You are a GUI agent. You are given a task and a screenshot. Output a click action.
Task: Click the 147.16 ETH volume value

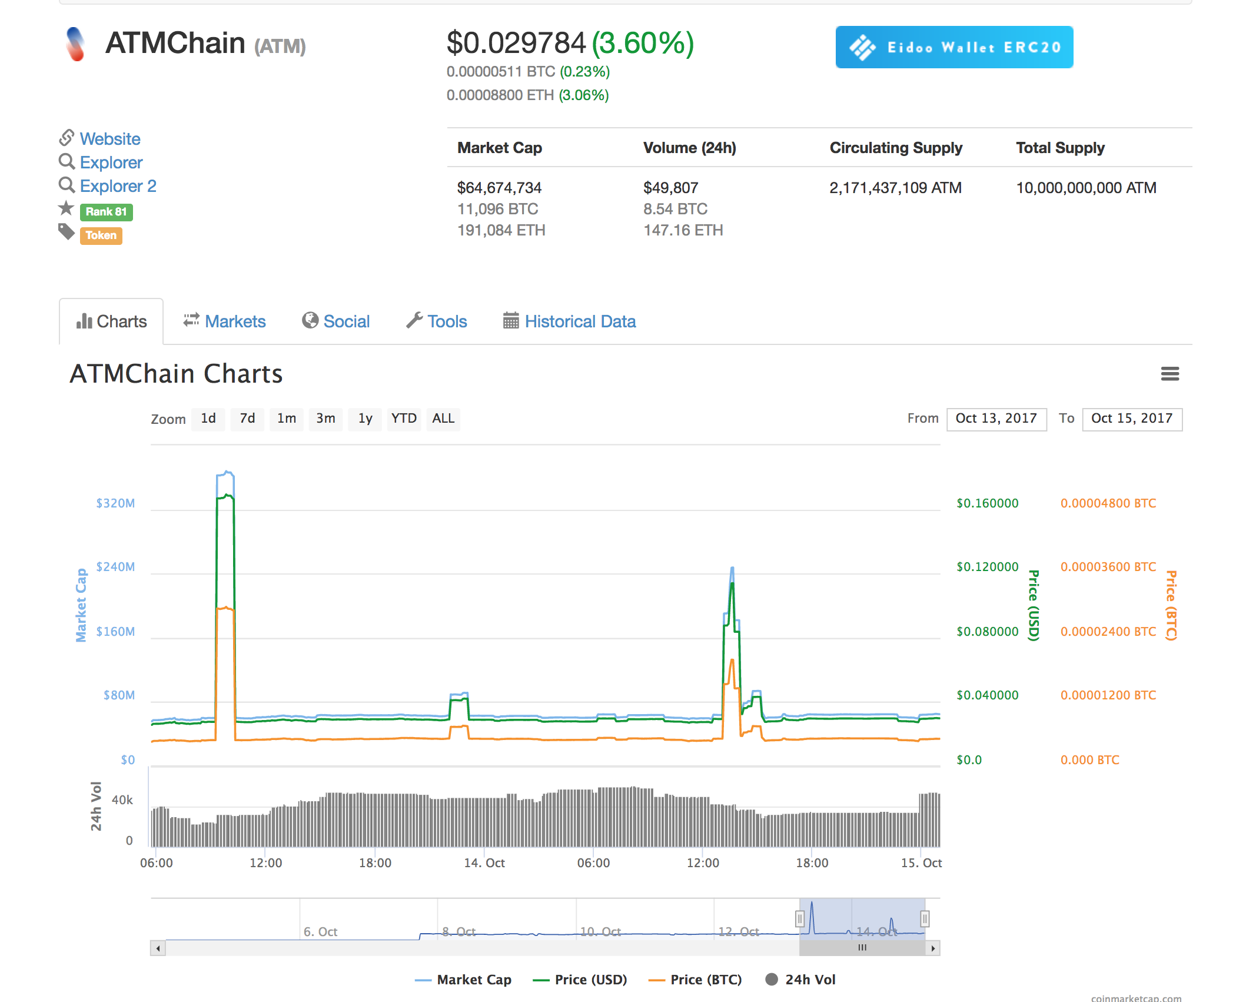pyautogui.click(x=683, y=230)
